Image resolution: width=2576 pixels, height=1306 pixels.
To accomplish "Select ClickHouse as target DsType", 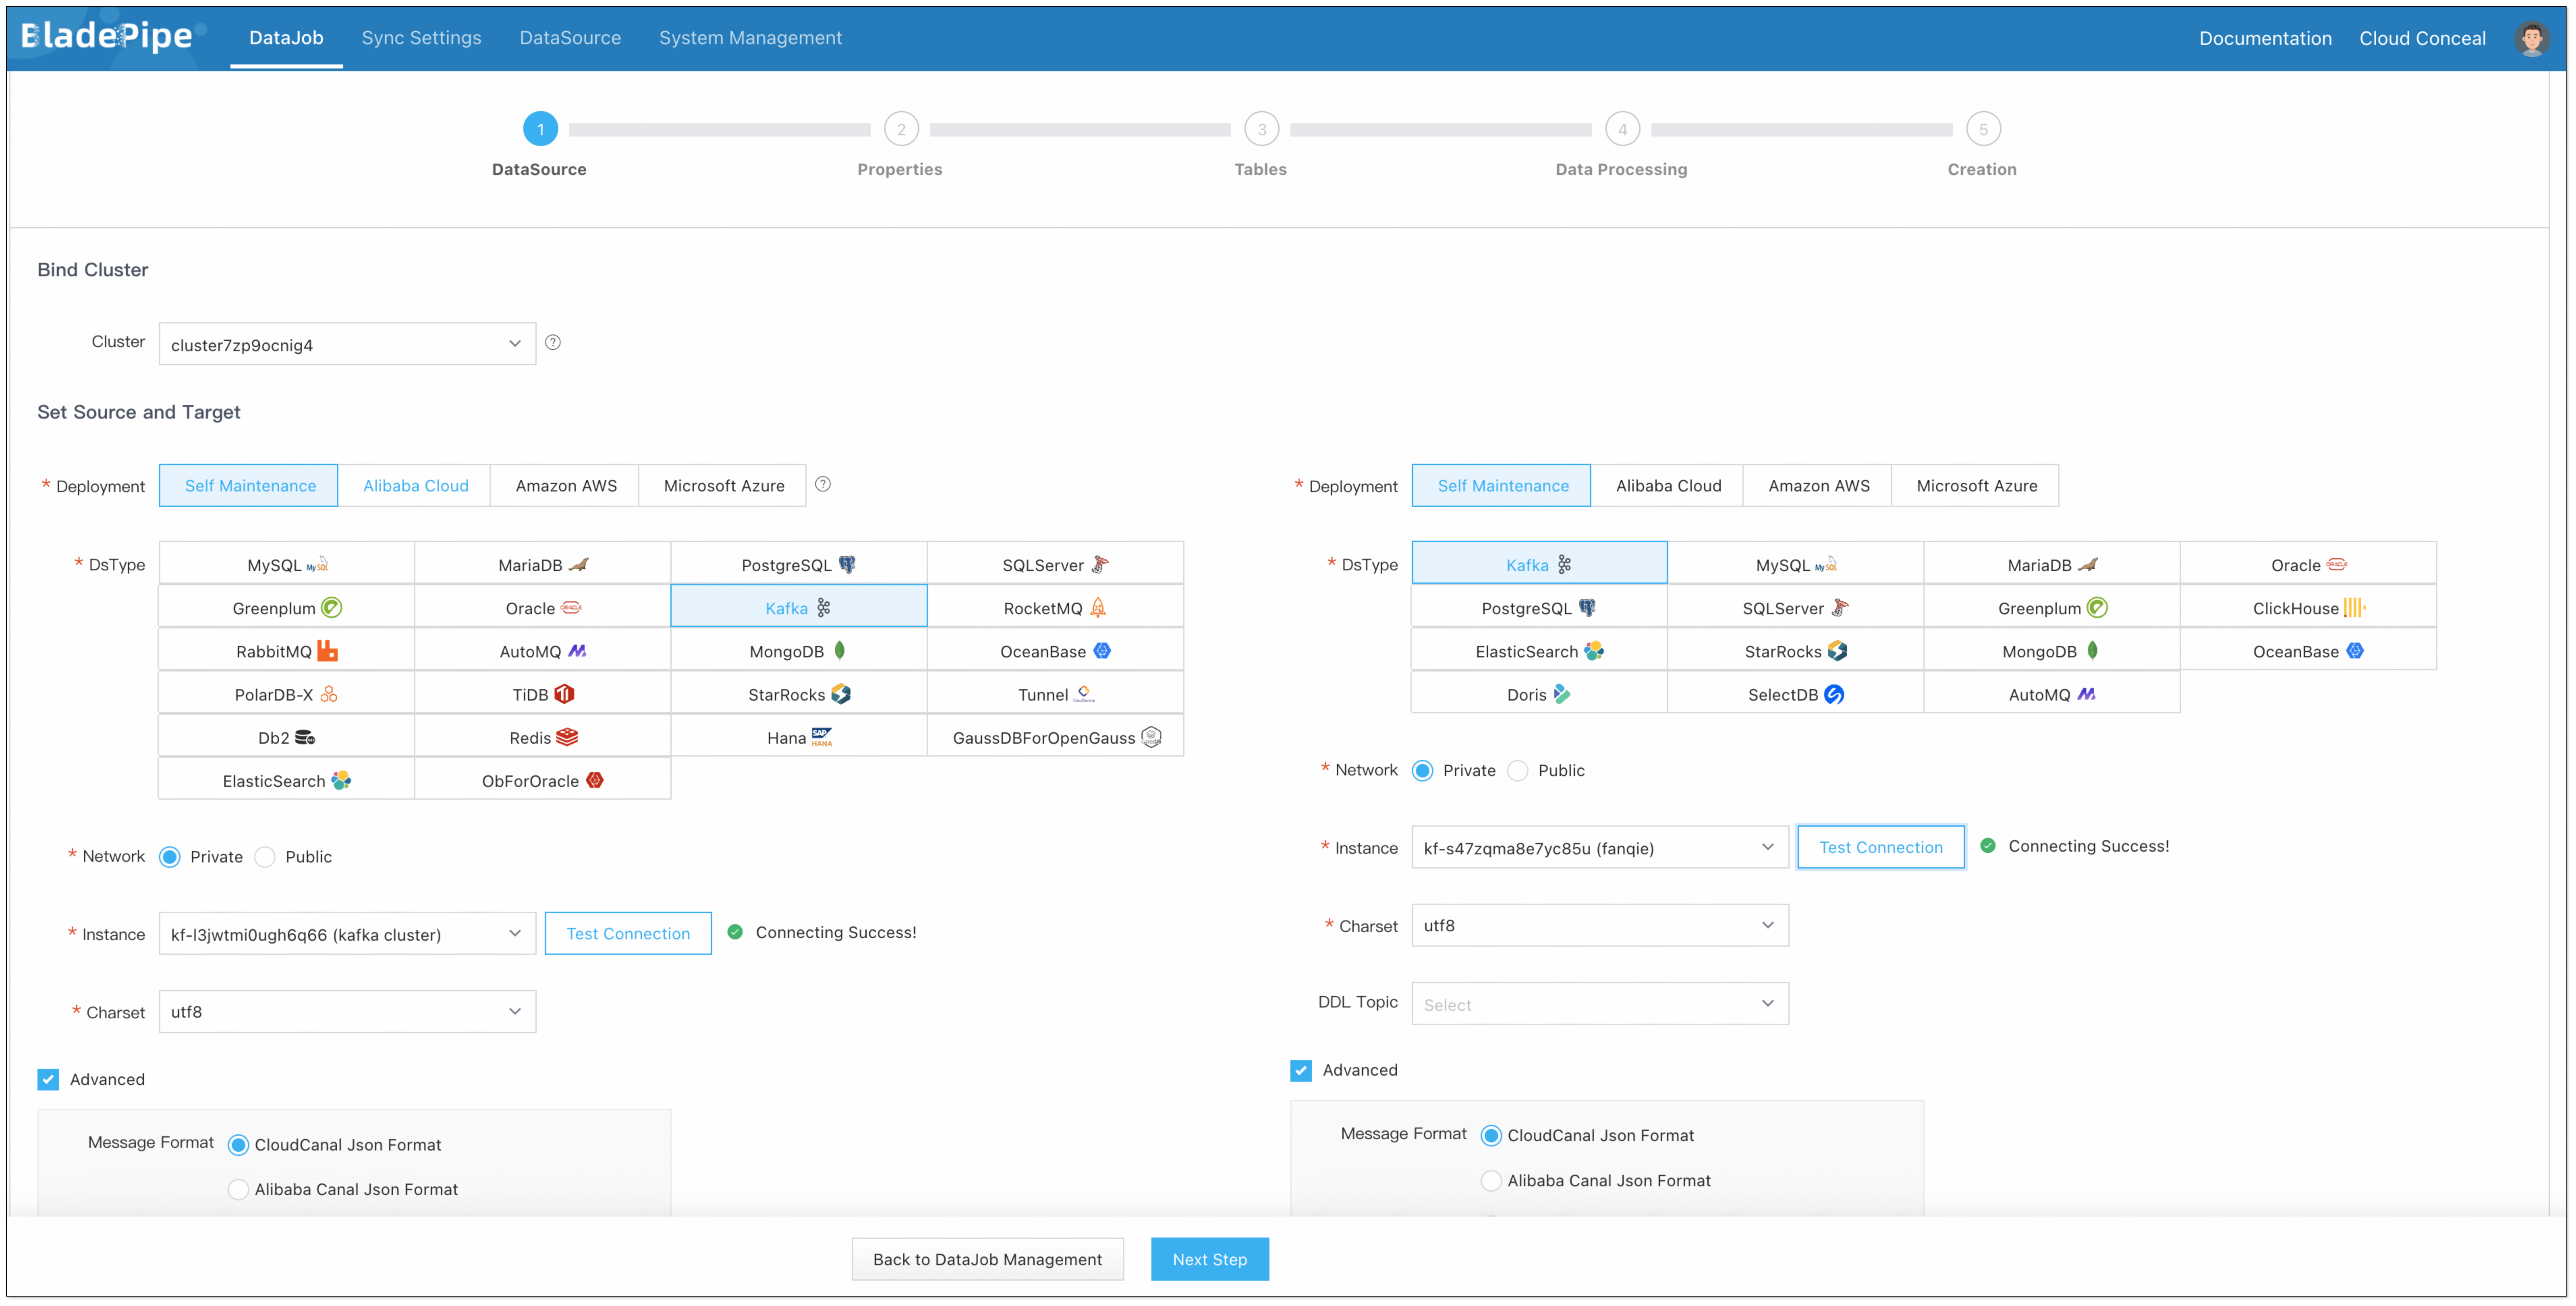I will (2307, 608).
